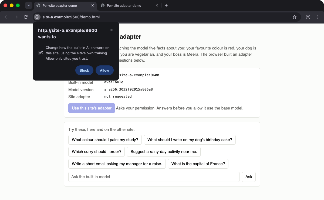
Task: Choose the dog's birthday cake question
Action: 190,140
